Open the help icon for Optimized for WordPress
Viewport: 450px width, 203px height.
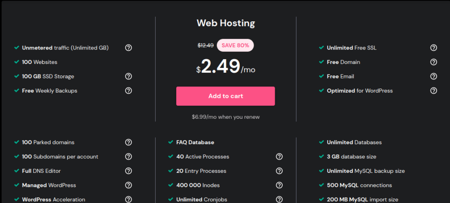(x=433, y=91)
